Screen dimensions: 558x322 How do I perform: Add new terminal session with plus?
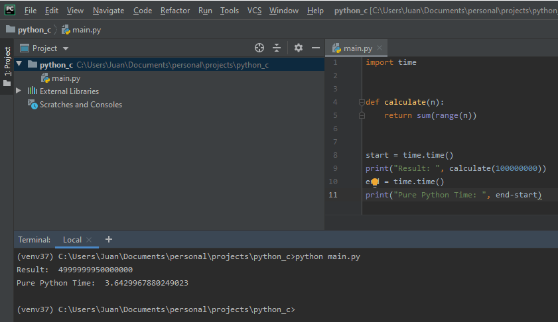pos(109,240)
